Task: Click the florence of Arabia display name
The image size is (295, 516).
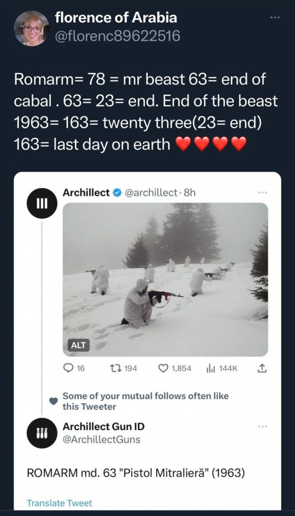Action: click(116, 19)
